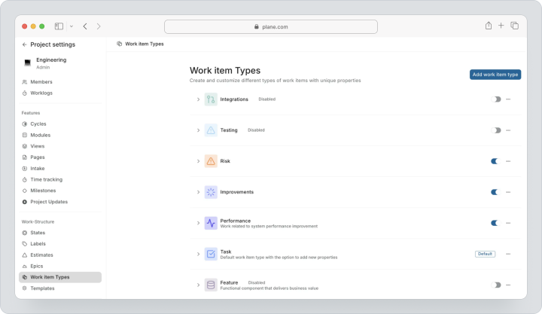Click the Integrations pull-request icon

[211, 99]
